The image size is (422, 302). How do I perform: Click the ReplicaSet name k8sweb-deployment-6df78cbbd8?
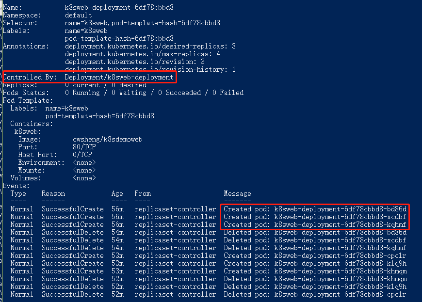(x=119, y=8)
